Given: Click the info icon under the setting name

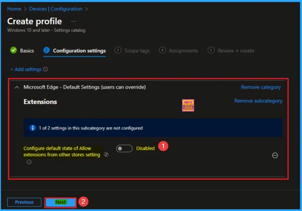Looking at the screenshot, I should (x=29, y=162).
